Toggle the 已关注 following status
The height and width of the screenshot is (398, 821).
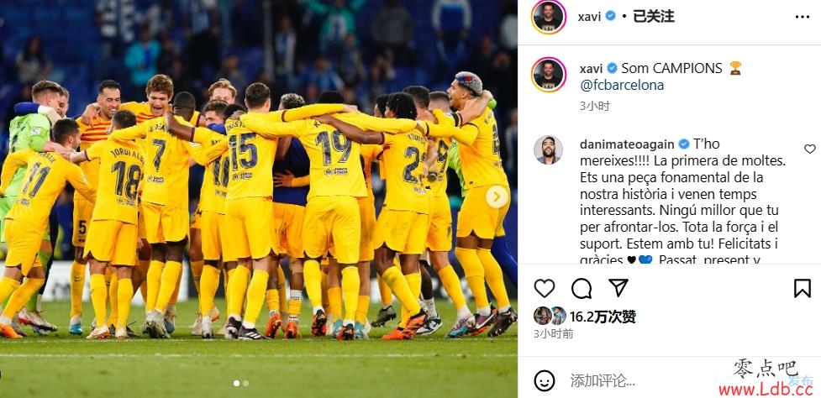click(654, 17)
